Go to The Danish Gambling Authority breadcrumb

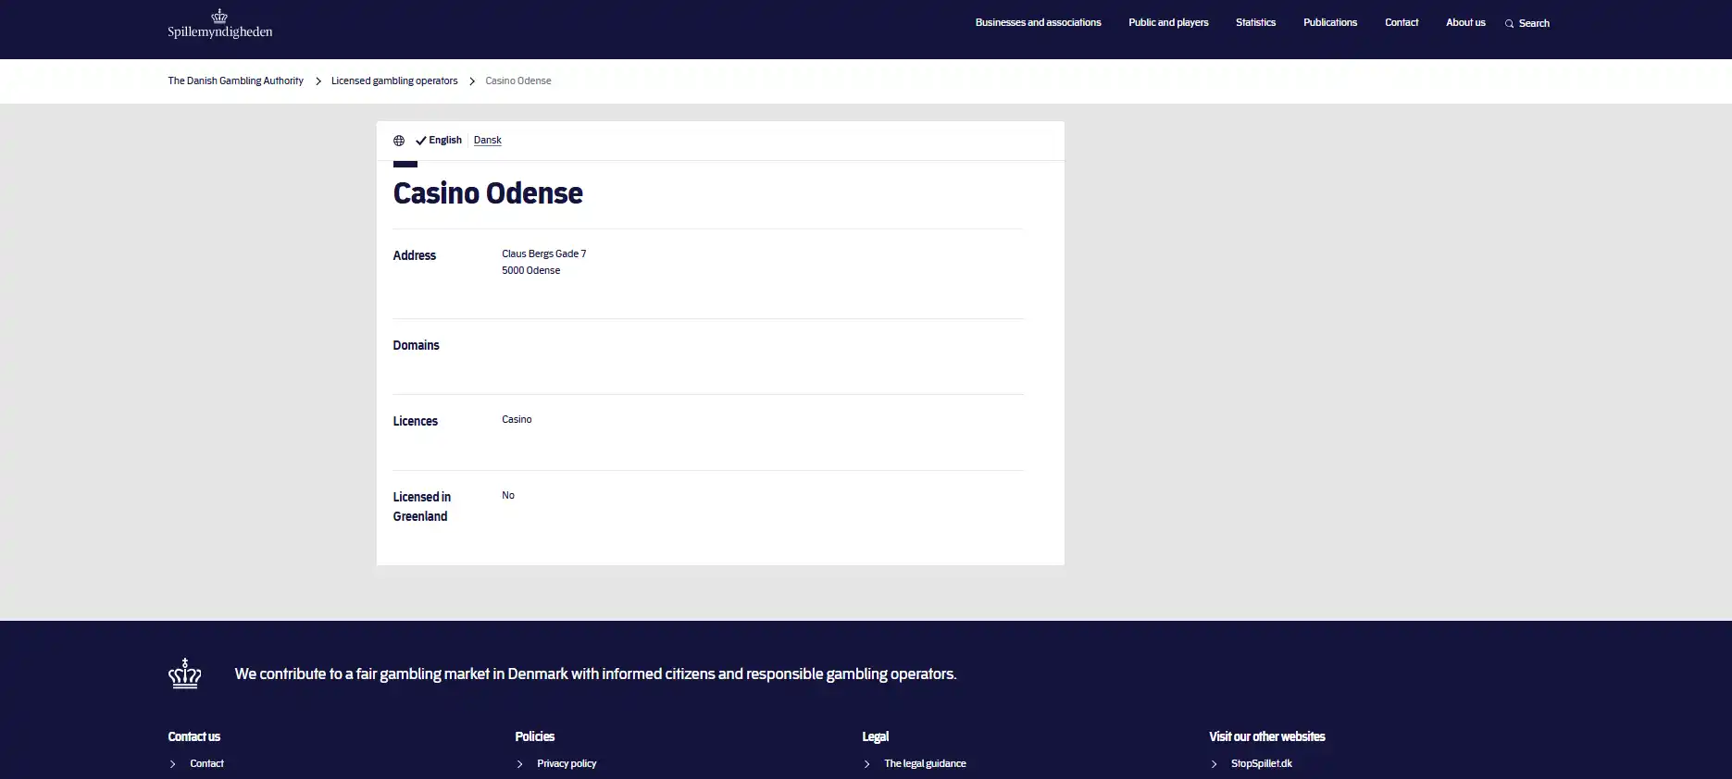point(235,80)
